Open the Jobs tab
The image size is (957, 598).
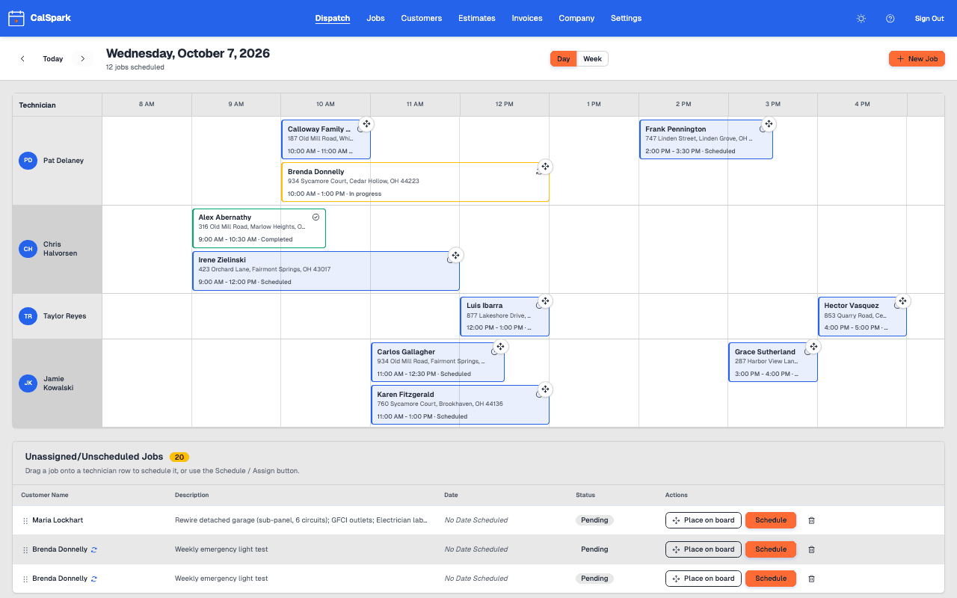coord(375,18)
